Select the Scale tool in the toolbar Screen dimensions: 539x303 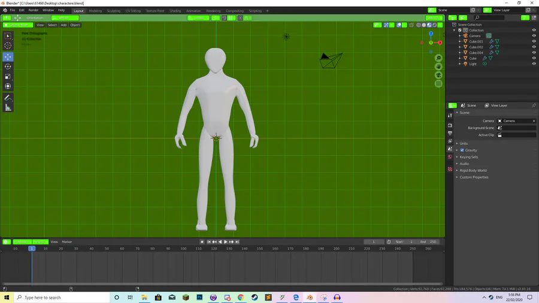click(8, 77)
